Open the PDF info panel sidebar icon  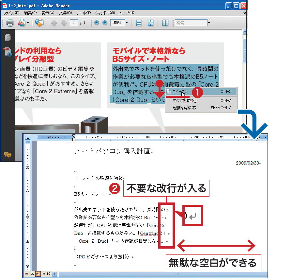[x=8, y=52]
